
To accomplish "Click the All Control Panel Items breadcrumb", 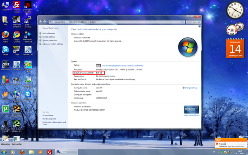I will [x=78, y=22].
